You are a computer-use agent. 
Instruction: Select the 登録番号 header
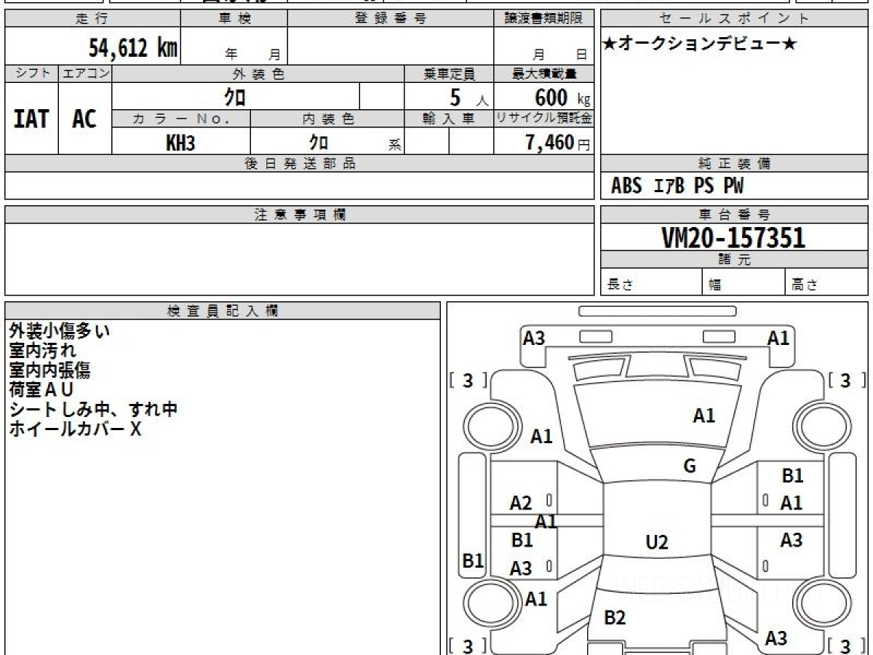[391, 19]
